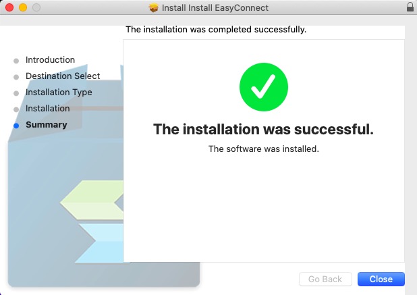Click the gray bullet beside Installation Type
The height and width of the screenshot is (295, 417).
click(x=16, y=93)
